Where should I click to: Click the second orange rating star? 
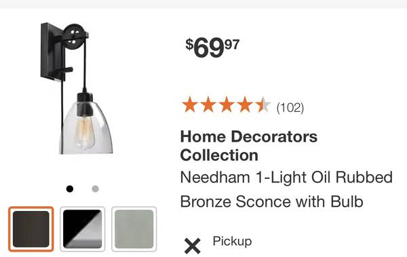208,104
